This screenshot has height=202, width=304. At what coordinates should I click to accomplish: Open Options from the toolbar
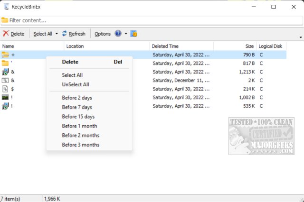coord(103,34)
